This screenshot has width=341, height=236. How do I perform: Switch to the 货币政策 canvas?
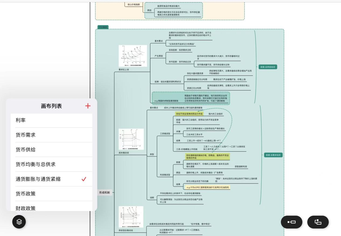[51, 194]
